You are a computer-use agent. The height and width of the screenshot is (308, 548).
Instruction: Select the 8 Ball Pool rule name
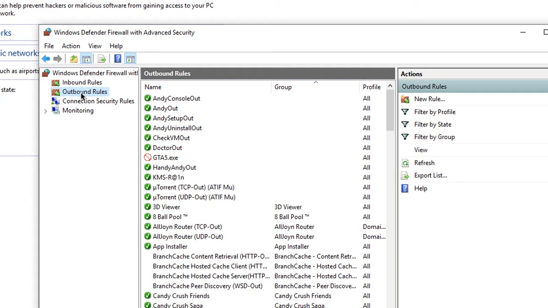[170, 217]
